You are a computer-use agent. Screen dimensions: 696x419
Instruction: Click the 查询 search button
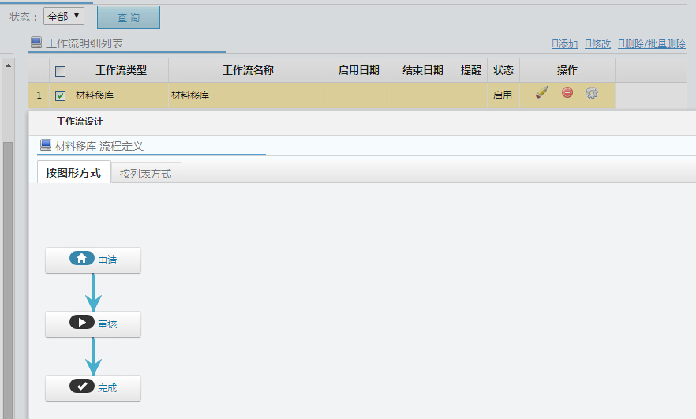point(128,17)
